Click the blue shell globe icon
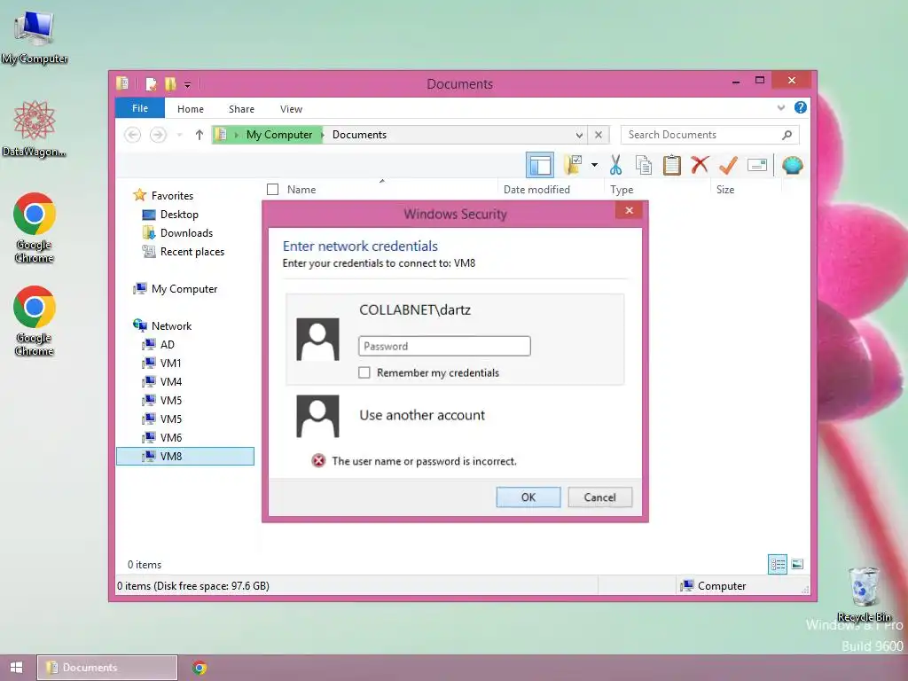 tap(792, 166)
